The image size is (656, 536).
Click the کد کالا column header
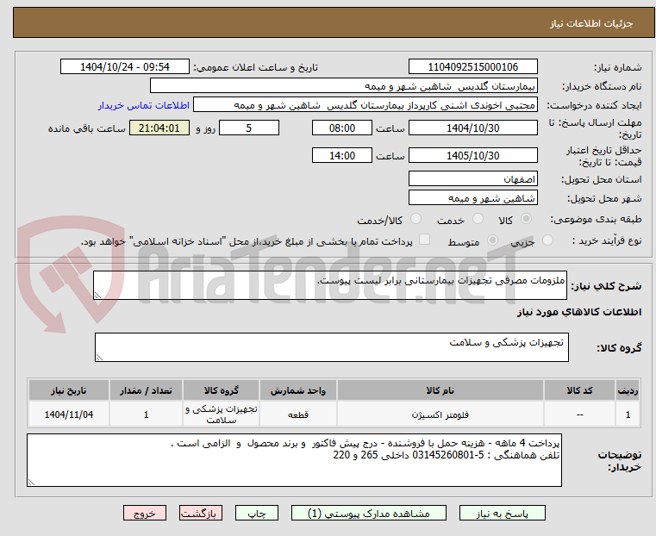pos(579,390)
